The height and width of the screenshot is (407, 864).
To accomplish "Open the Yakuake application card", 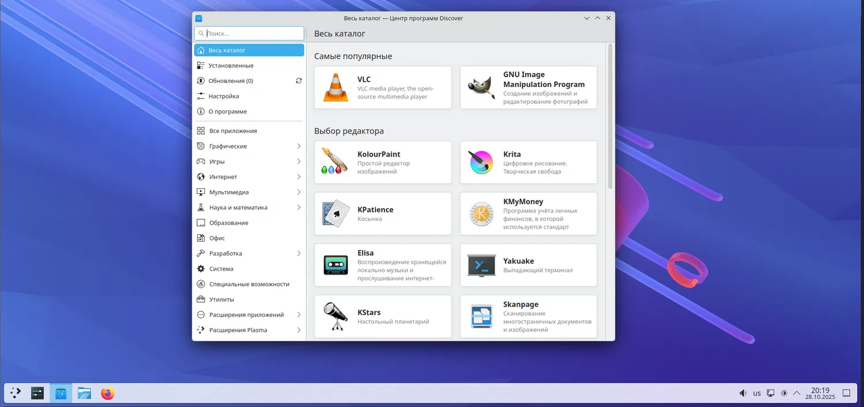I will click(x=529, y=265).
